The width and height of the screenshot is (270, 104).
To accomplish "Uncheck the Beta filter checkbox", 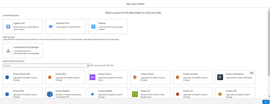I will click(108, 65).
